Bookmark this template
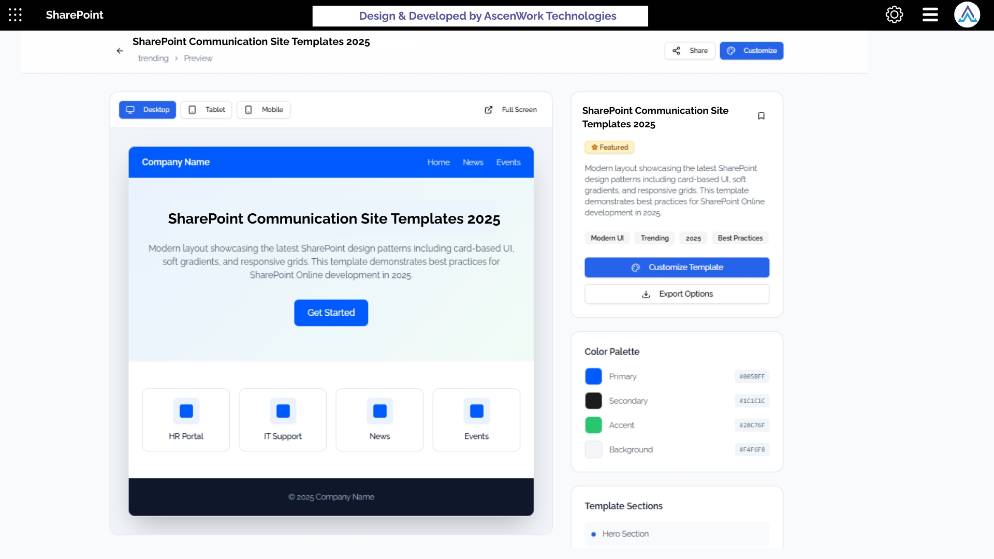 (761, 116)
